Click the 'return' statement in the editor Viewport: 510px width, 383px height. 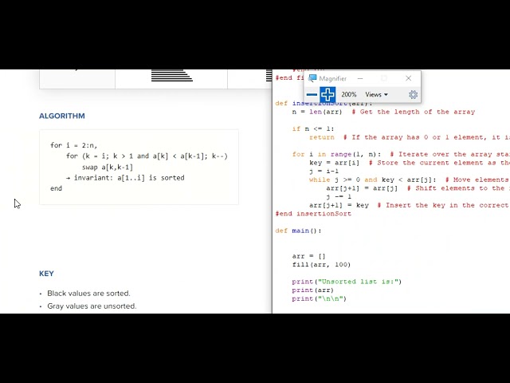322,137
